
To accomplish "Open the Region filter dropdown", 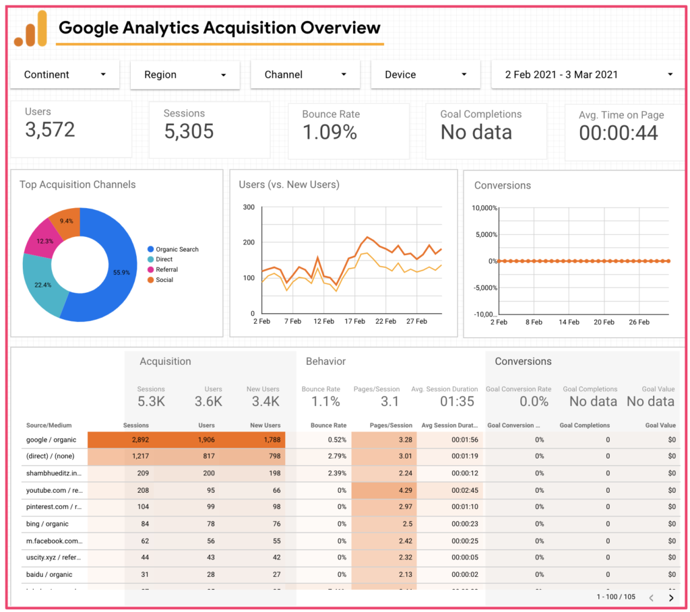I will (185, 75).
